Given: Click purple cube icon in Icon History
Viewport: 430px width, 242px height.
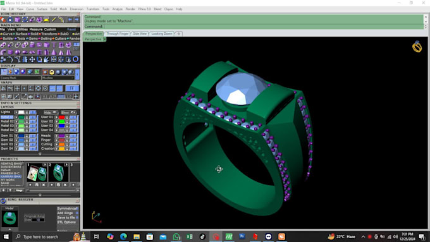Looking at the screenshot, I should point(18,20).
